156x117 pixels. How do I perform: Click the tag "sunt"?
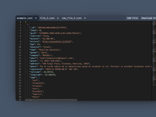click(x=35, y=80)
